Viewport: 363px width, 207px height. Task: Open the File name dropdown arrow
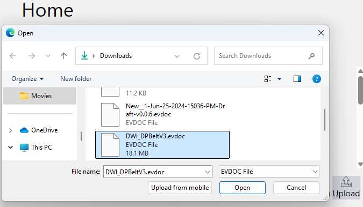pyautogui.click(x=208, y=172)
